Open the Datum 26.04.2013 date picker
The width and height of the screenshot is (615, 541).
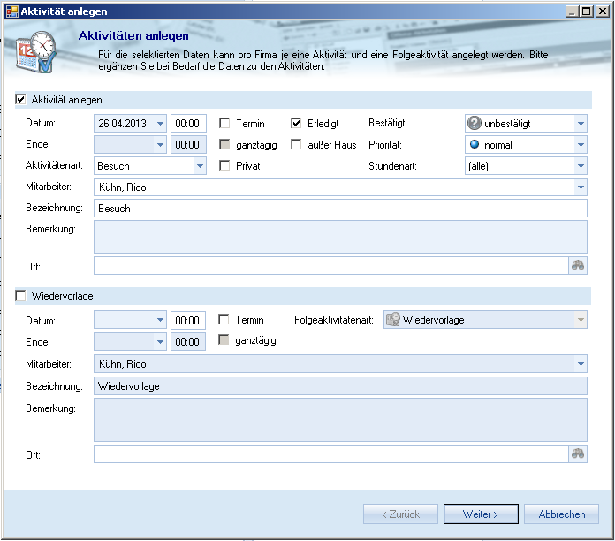pyautogui.click(x=159, y=124)
